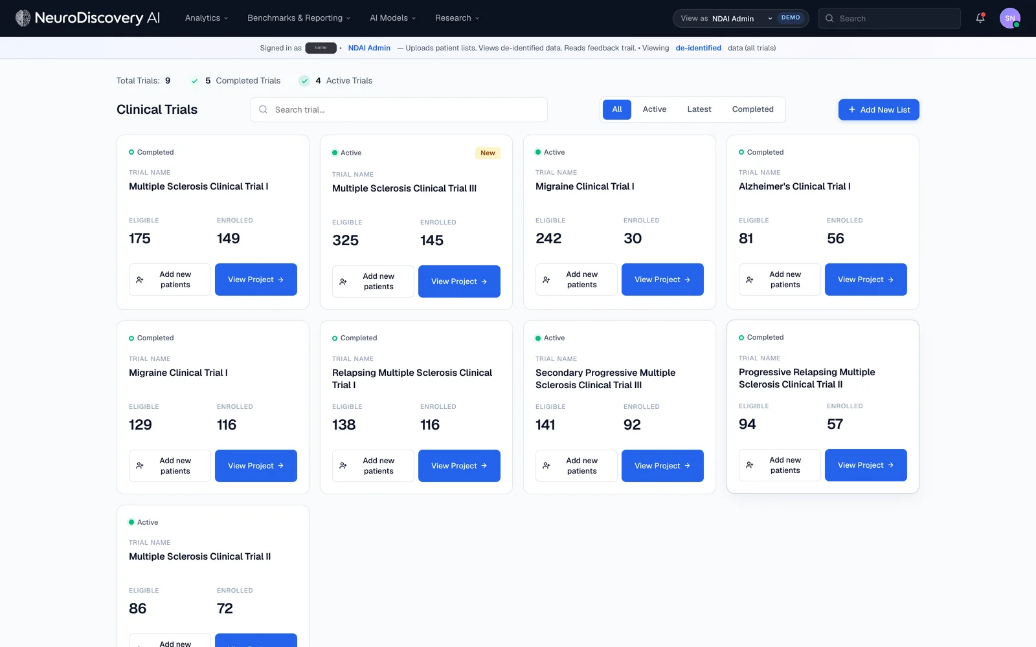The width and height of the screenshot is (1036, 647).
Task: Click the name tag in signed-in banner
Action: coord(321,48)
